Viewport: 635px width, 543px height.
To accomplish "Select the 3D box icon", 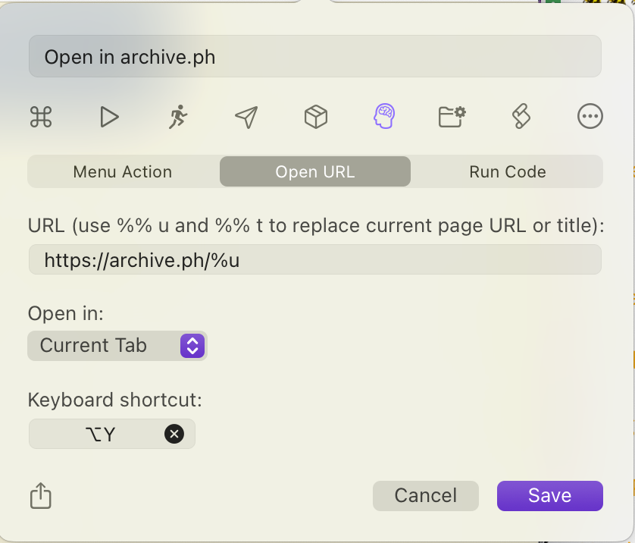I will (315, 116).
